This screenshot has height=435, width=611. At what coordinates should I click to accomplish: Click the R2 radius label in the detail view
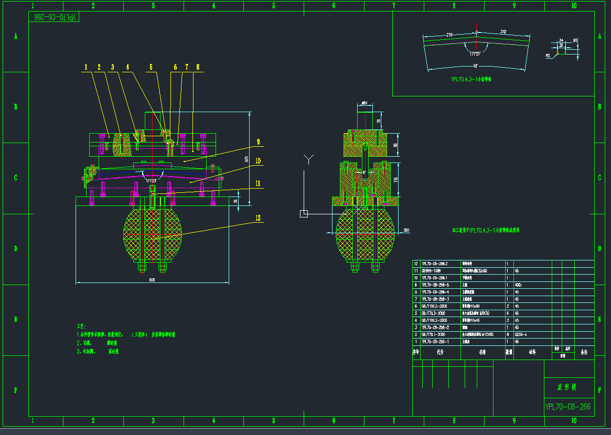[548, 55]
